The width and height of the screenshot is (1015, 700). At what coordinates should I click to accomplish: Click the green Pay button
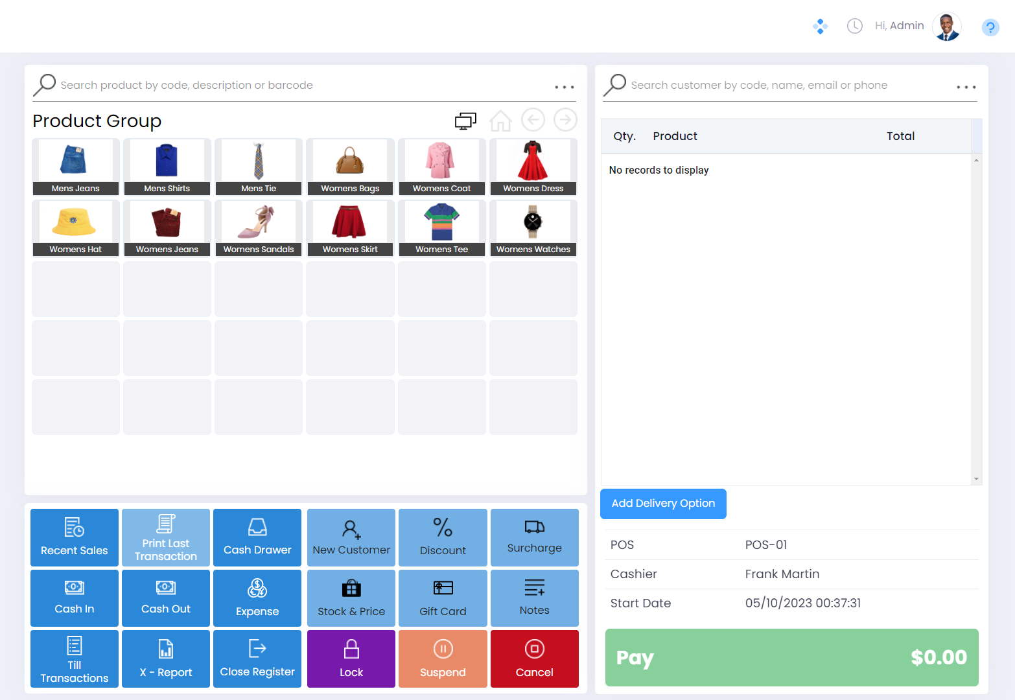pyautogui.click(x=791, y=657)
